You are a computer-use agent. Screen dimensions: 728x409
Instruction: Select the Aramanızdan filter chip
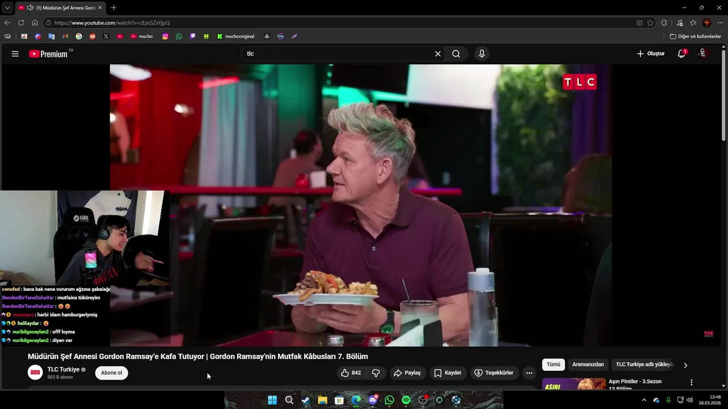tap(588, 365)
